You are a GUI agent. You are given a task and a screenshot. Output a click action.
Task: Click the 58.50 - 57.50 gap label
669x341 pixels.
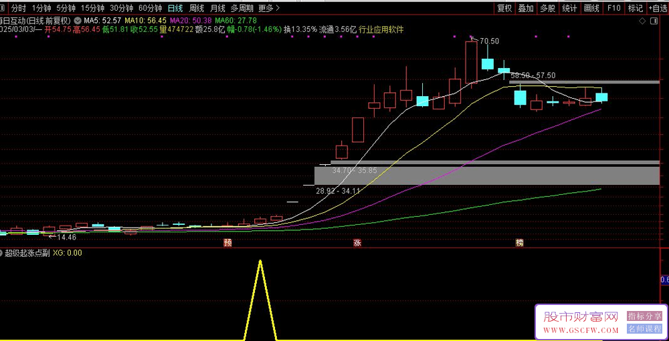point(533,75)
